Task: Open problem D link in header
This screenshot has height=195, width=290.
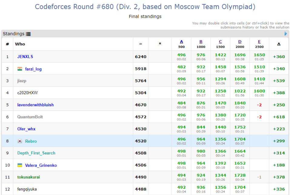Action: 240,42
